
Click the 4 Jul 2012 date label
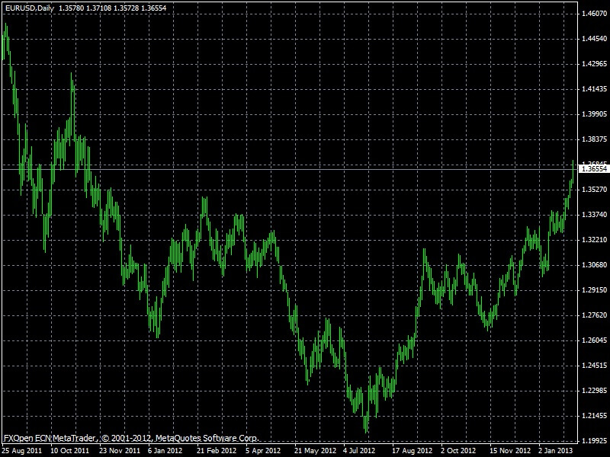[x=361, y=451]
